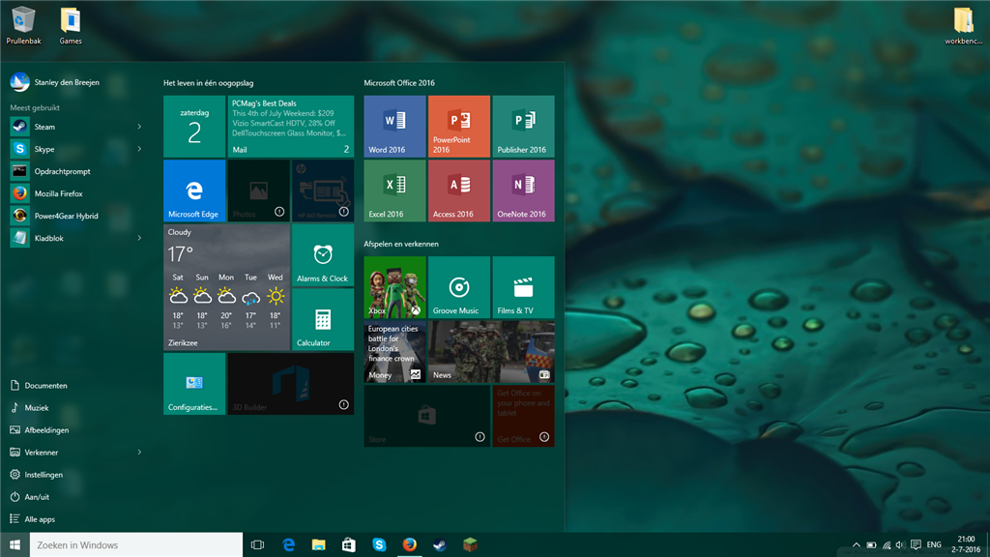Image resolution: width=990 pixels, height=557 pixels.
Task: Open Store from the taskbar
Action: point(348,544)
